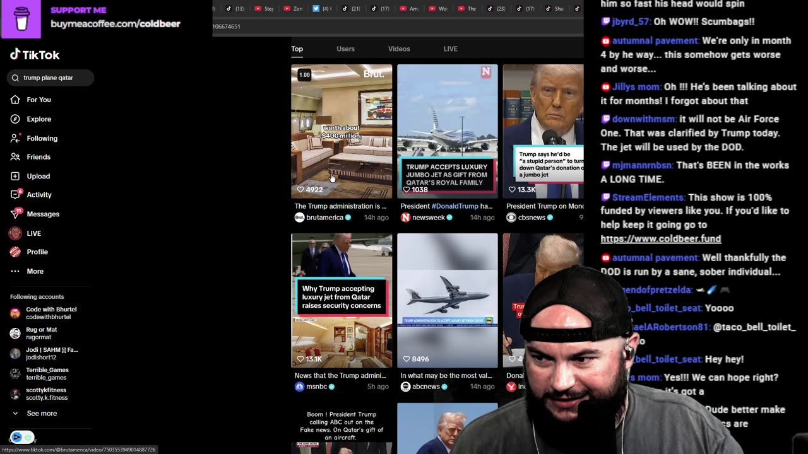This screenshot has width=808, height=454.
Task: Open buymeacoffee.com/coldbeer link
Action: click(115, 24)
